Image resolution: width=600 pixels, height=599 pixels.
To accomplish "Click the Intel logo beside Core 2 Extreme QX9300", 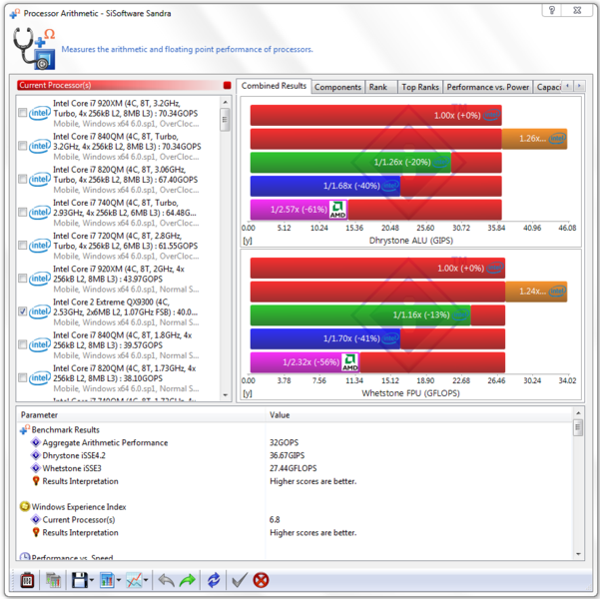I will [40, 311].
